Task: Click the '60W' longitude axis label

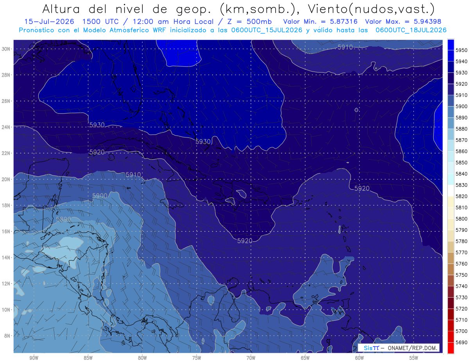Action: 360,358
